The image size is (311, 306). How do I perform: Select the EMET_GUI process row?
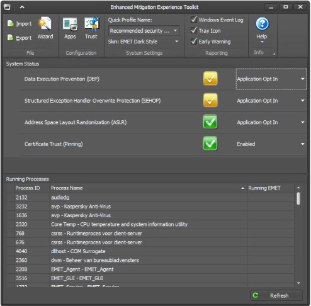[x=150, y=278]
